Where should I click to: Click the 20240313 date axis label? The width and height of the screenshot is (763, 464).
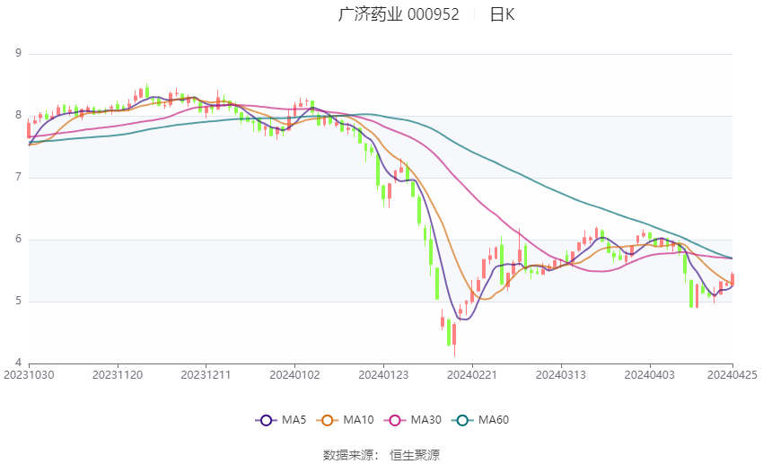coord(561,375)
